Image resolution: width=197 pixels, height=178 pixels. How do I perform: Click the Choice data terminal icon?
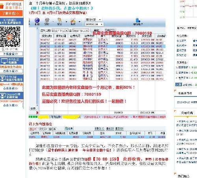tap(3, 96)
